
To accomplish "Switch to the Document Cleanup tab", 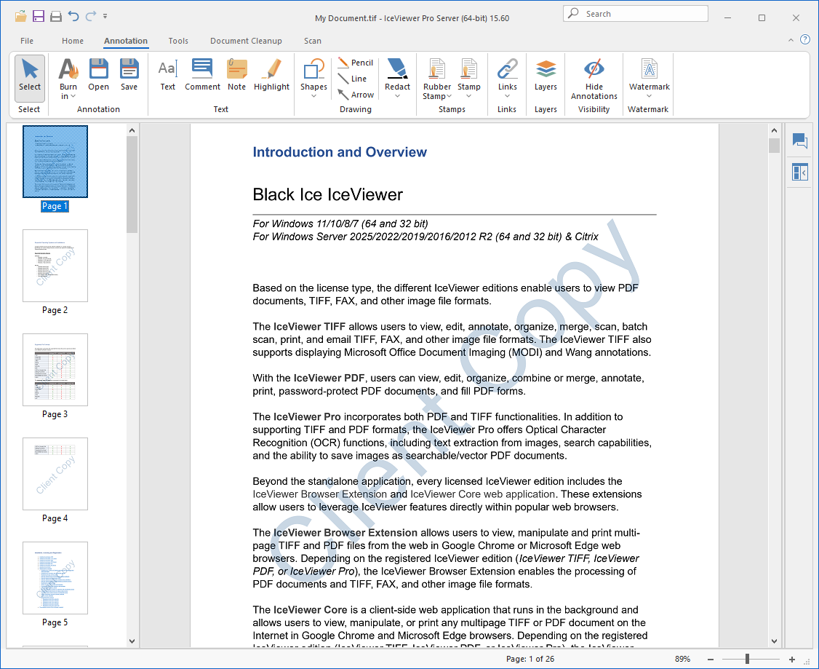I will click(x=246, y=41).
